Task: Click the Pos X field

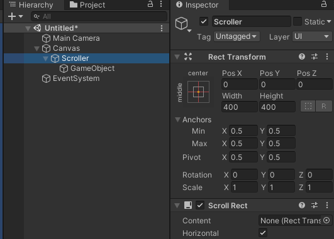Action: point(240,84)
